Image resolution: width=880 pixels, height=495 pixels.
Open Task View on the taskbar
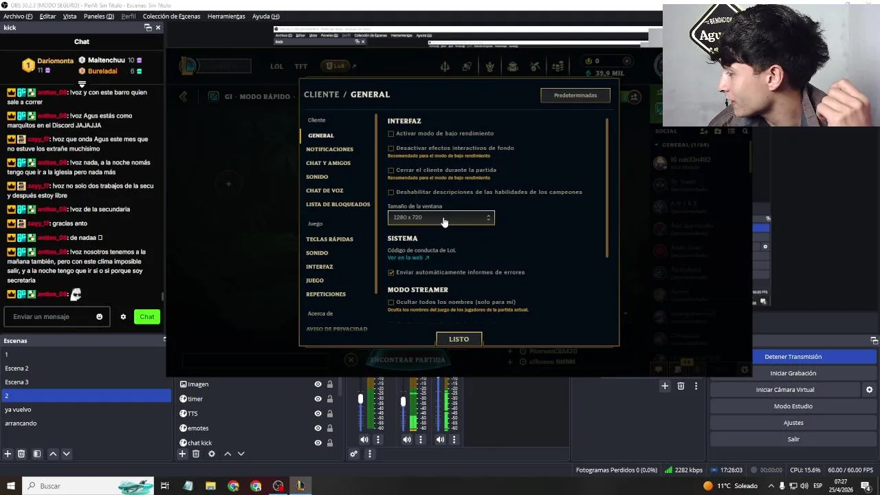click(165, 486)
